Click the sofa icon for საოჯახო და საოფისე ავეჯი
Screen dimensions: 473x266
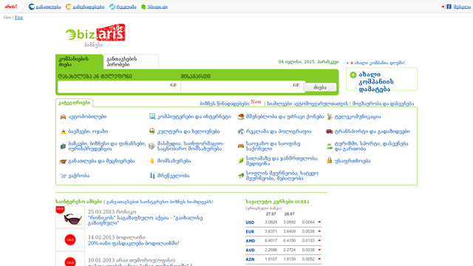(241, 146)
